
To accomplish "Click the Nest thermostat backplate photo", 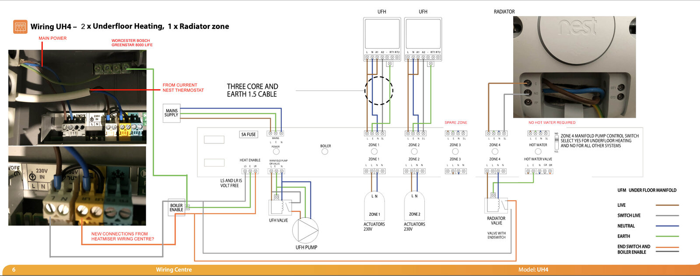I will point(574,67).
